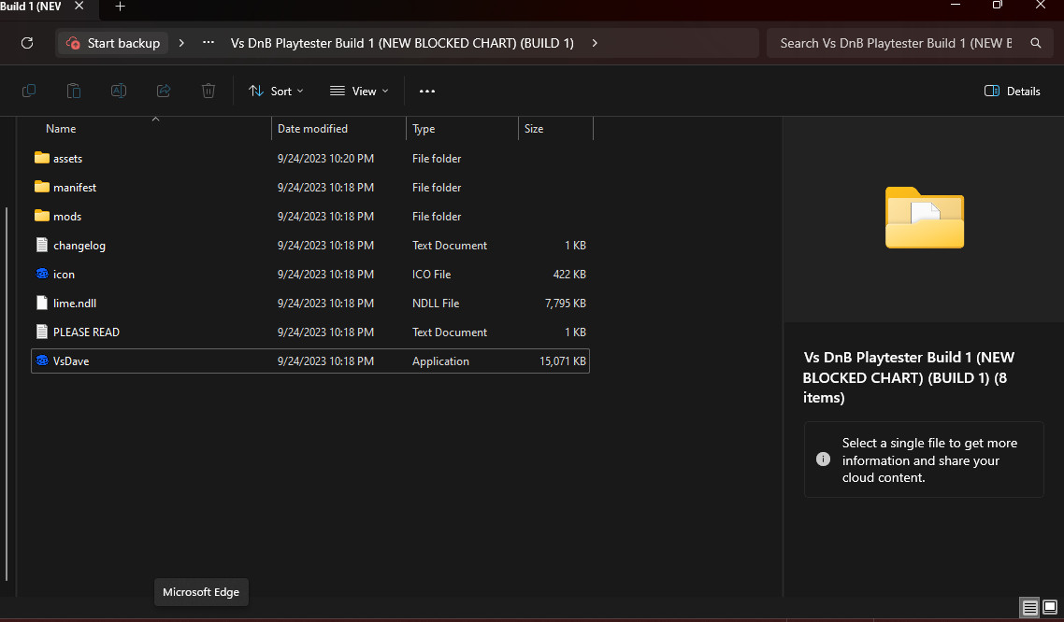Open the View dropdown
The height and width of the screenshot is (622, 1064).
(359, 91)
